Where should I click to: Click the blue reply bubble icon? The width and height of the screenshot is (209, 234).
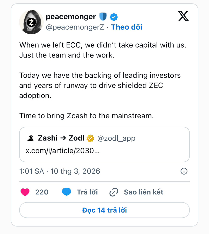[x=67, y=192]
